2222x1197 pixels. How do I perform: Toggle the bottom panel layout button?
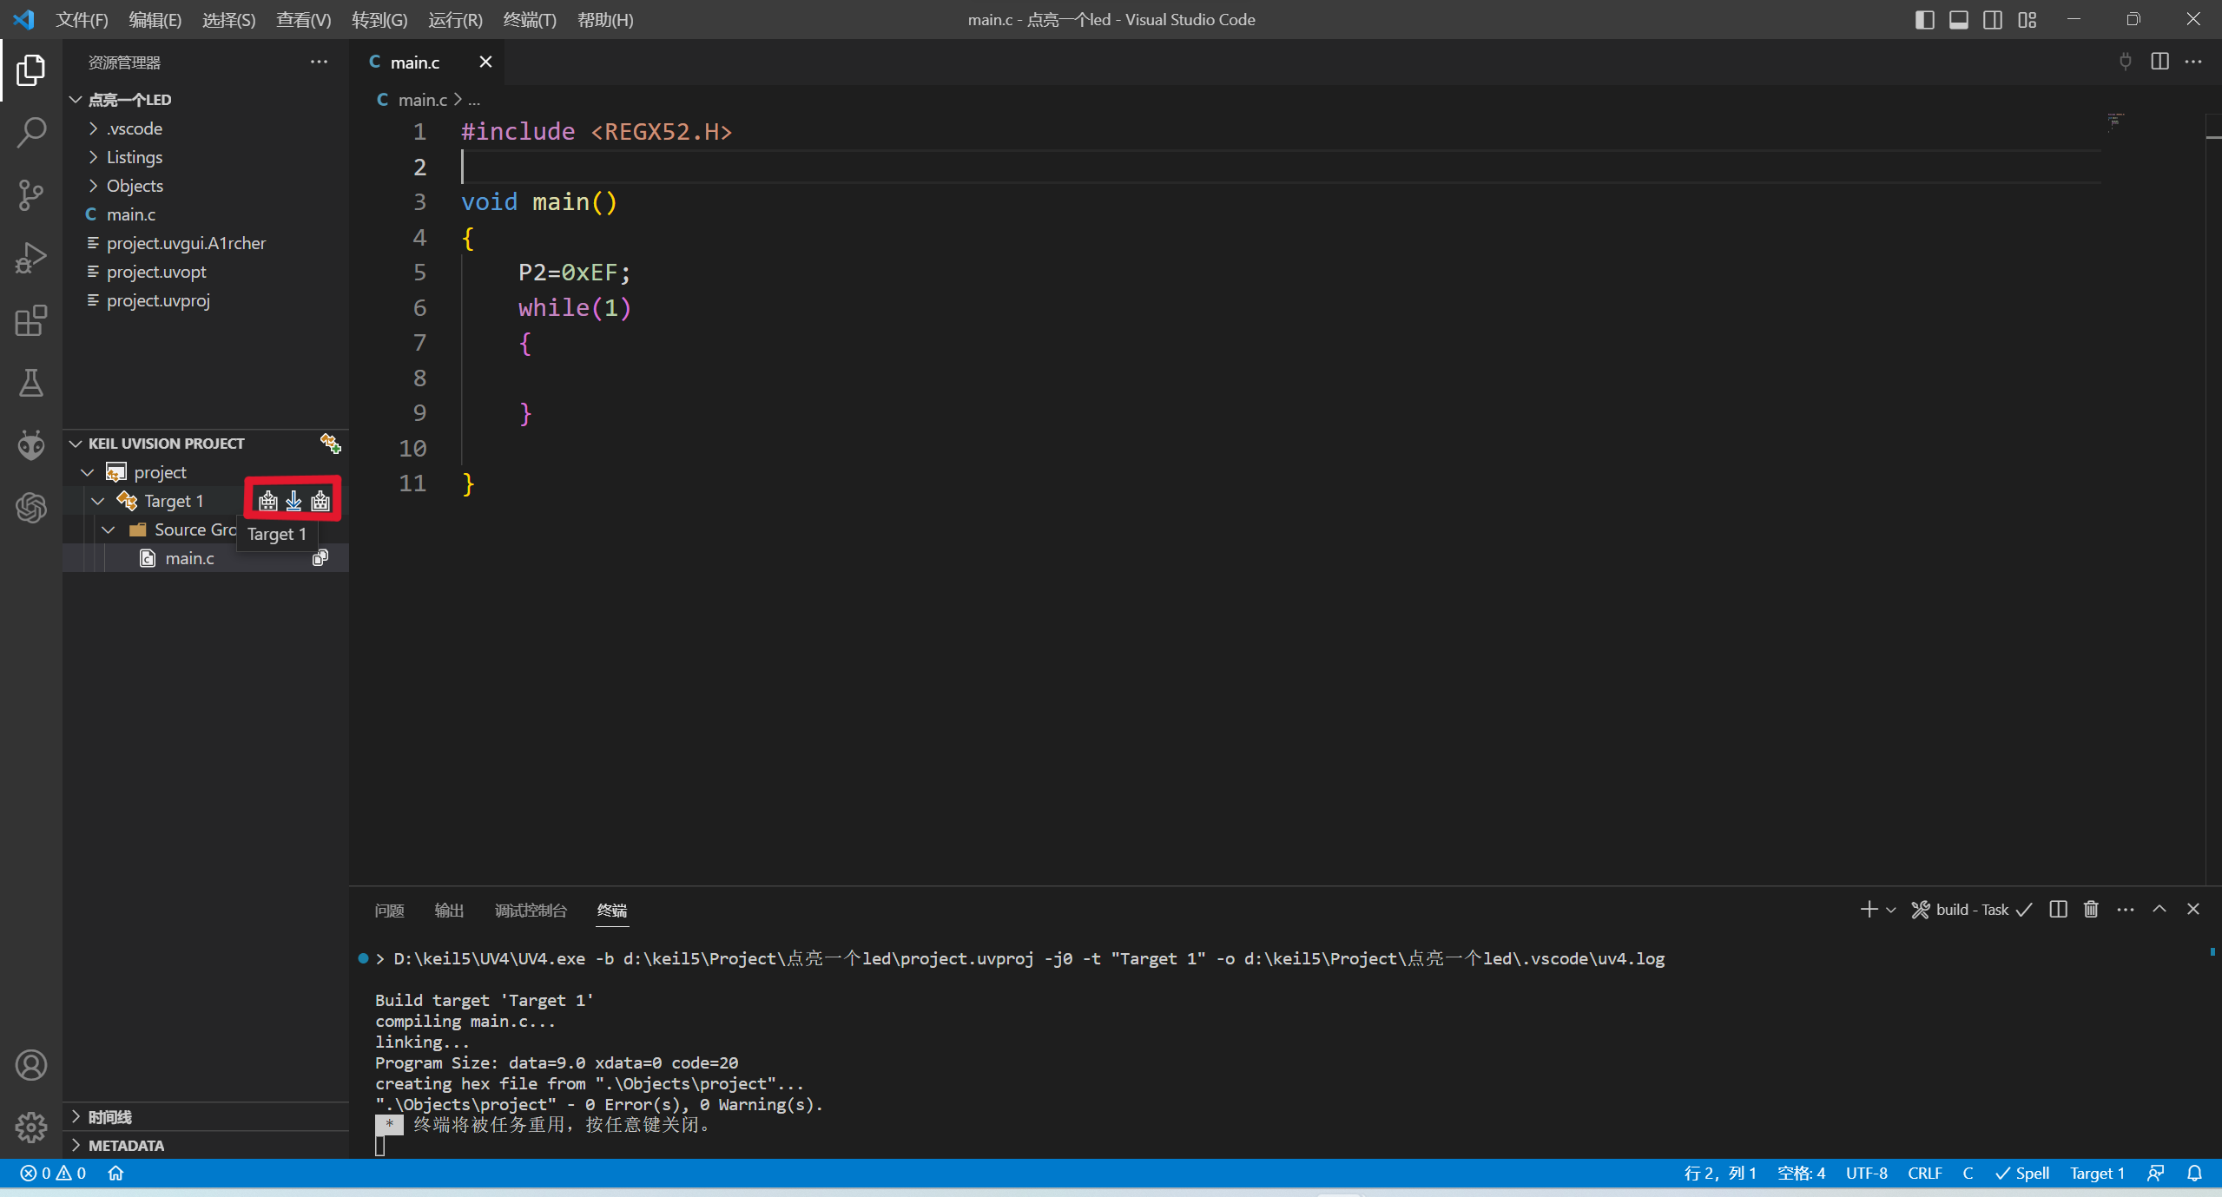[1959, 19]
